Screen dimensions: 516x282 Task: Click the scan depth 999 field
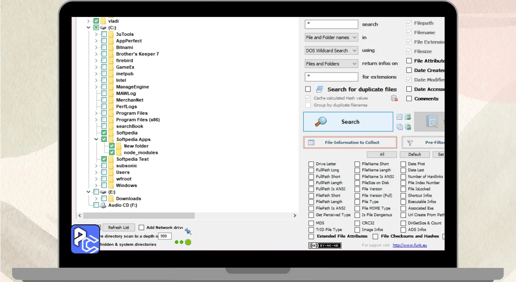click(165, 236)
